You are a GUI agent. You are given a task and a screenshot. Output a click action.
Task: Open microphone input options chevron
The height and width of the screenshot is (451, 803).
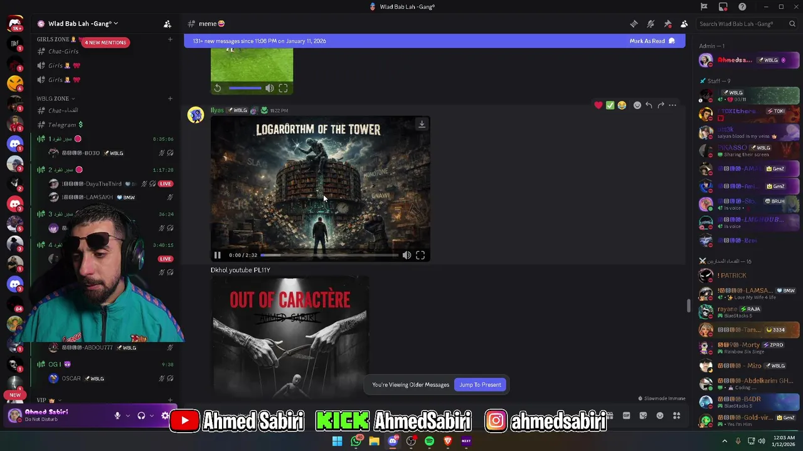click(x=127, y=415)
